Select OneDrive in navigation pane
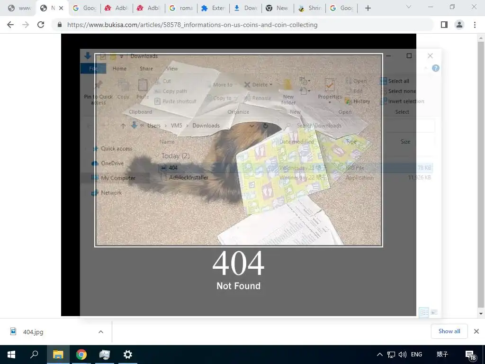Image resolution: width=485 pixels, height=364 pixels. point(108,163)
